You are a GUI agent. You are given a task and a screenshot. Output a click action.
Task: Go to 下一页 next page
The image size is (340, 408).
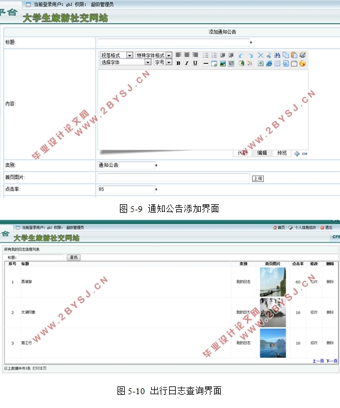click(332, 361)
